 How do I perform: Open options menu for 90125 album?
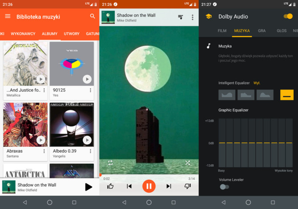(x=90, y=90)
